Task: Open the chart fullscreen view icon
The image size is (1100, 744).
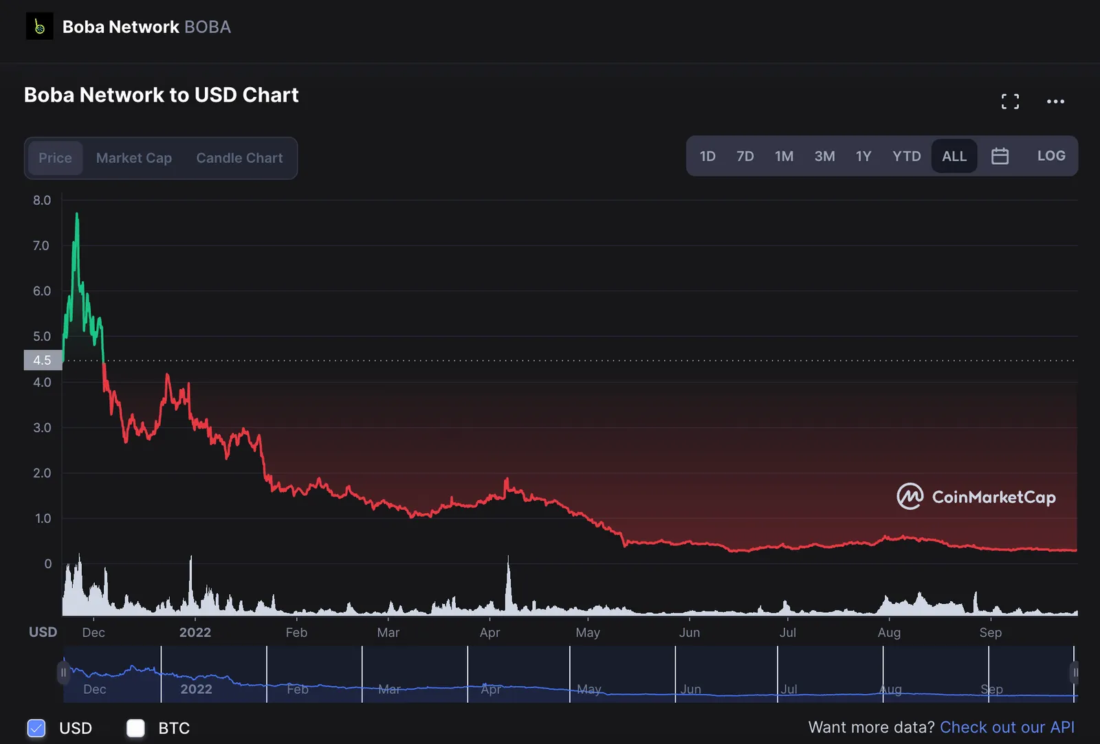Action: (1010, 102)
